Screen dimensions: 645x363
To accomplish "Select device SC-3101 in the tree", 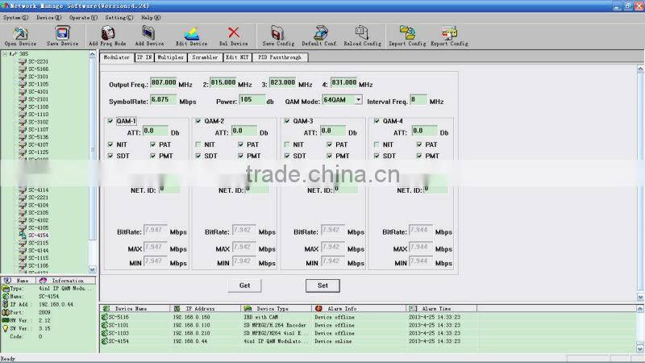I will point(38,77).
